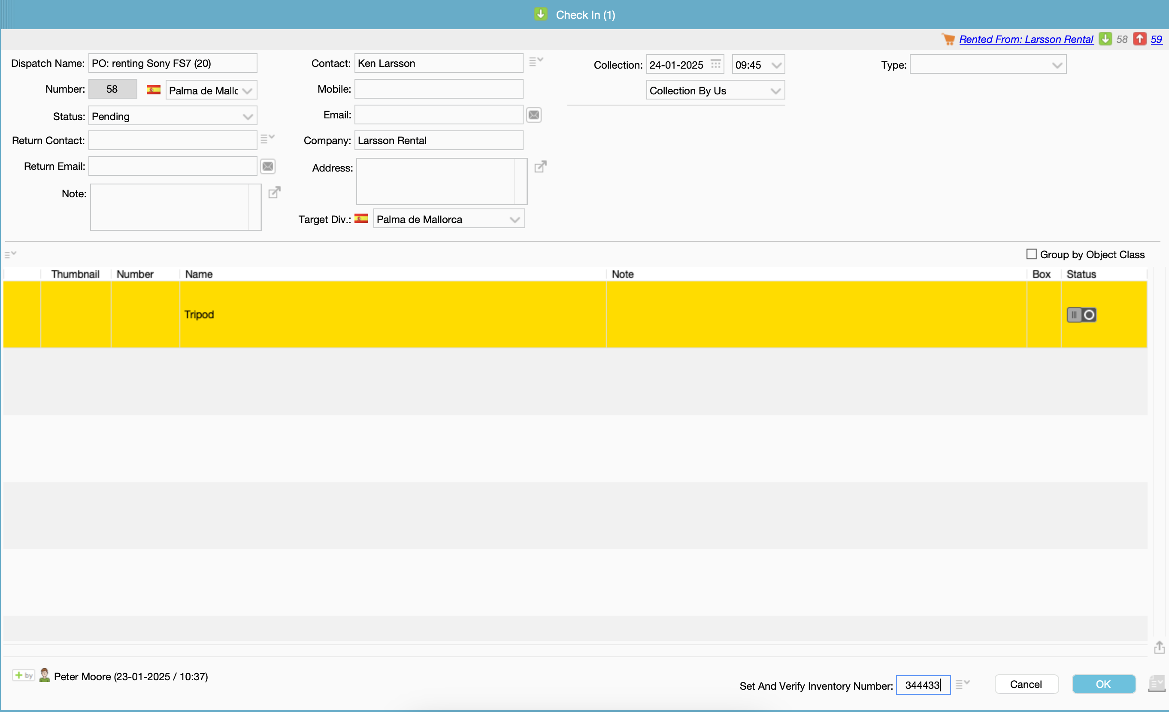Open the Collection date calendar picker

(715, 64)
